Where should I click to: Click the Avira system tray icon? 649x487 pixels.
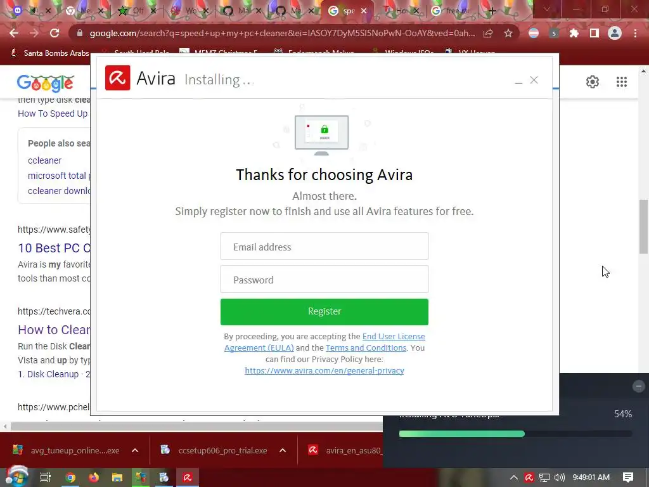click(x=529, y=477)
